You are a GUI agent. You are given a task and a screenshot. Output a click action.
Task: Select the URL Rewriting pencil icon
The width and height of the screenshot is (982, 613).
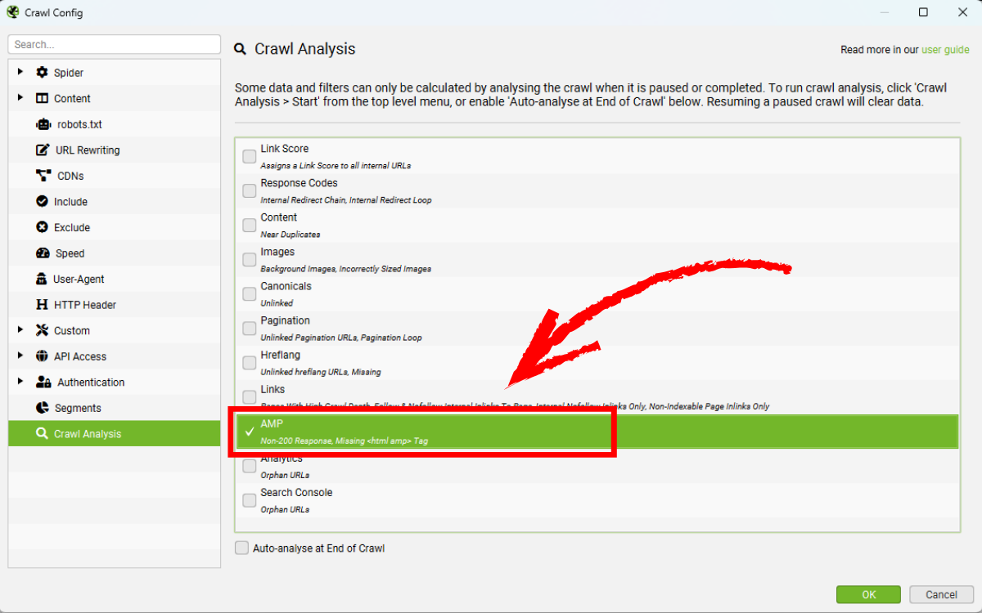point(43,150)
